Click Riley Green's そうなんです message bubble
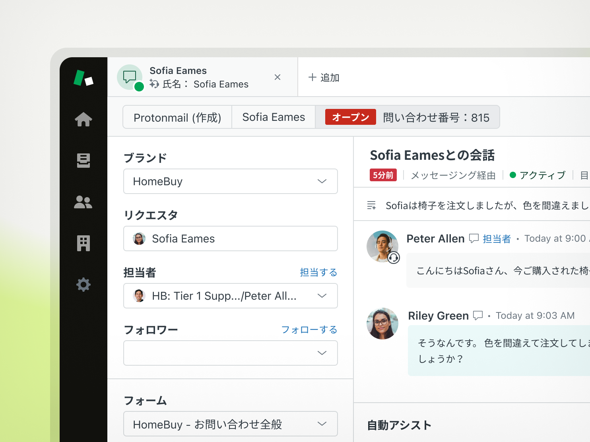Viewport: 590px width, 442px height. point(499,351)
